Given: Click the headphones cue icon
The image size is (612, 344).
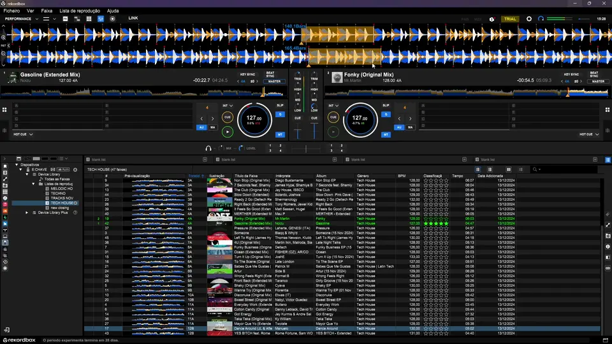Looking at the screenshot, I should [208, 148].
